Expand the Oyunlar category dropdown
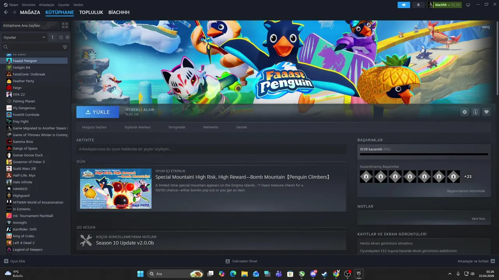 (x=24, y=37)
